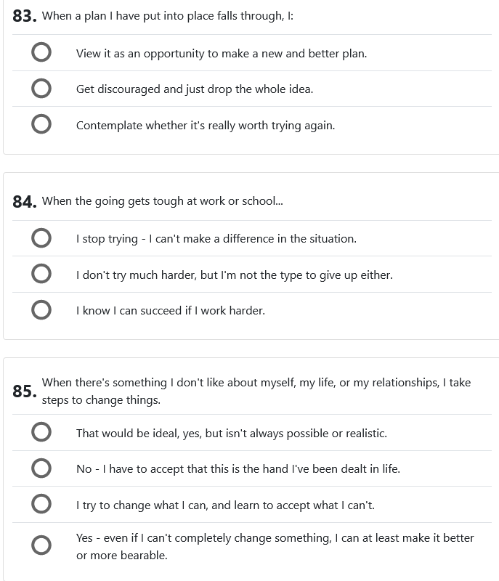
Task: Select 'That would be ideal, yes' radio button
Action: (41, 433)
